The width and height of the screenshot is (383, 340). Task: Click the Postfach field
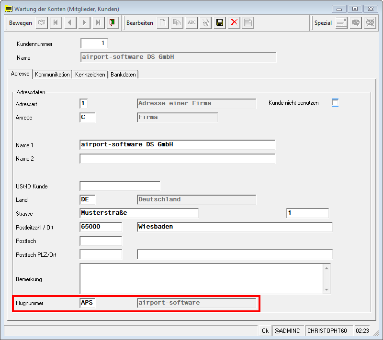(x=101, y=241)
